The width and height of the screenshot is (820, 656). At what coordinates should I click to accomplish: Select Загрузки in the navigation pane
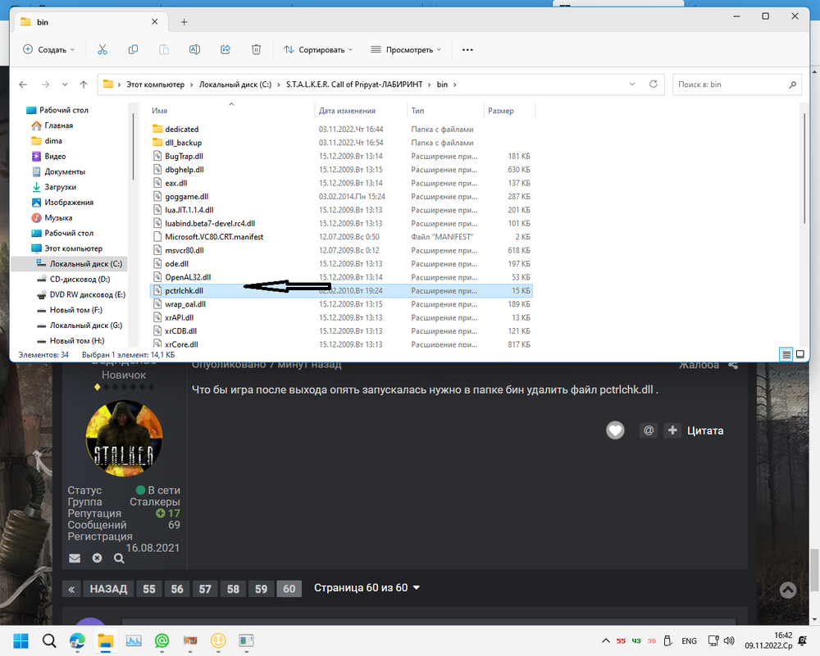pos(60,187)
